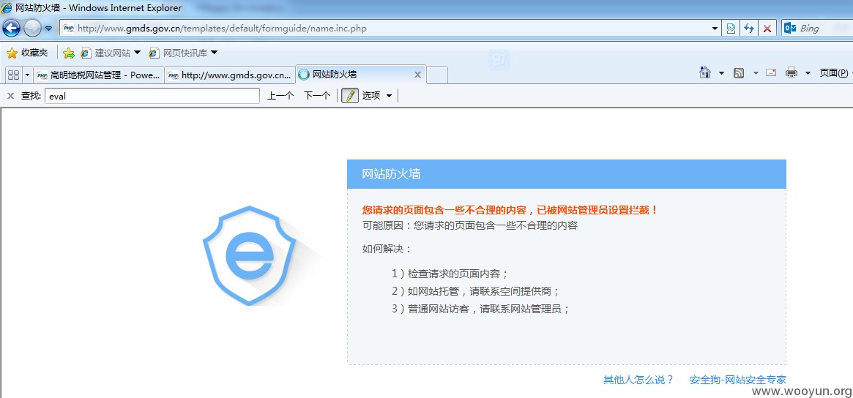Expand Home button dropdown arrow
The image size is (853, 398).
click(x=721, y=73)
